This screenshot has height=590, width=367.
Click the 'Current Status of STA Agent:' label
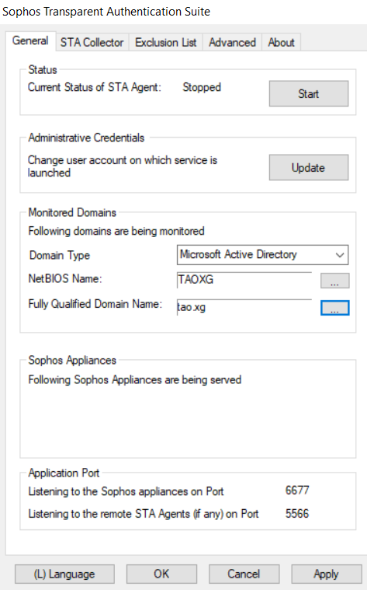[95, 87]
